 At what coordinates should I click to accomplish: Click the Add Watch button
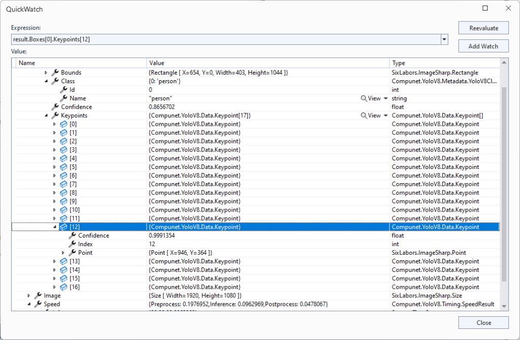(x=483, y=46)
